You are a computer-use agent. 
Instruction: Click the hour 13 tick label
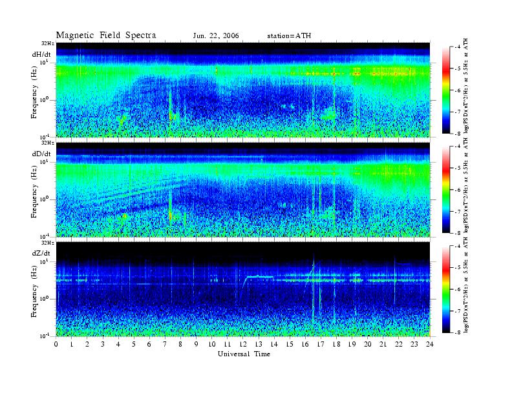(259, 345)
